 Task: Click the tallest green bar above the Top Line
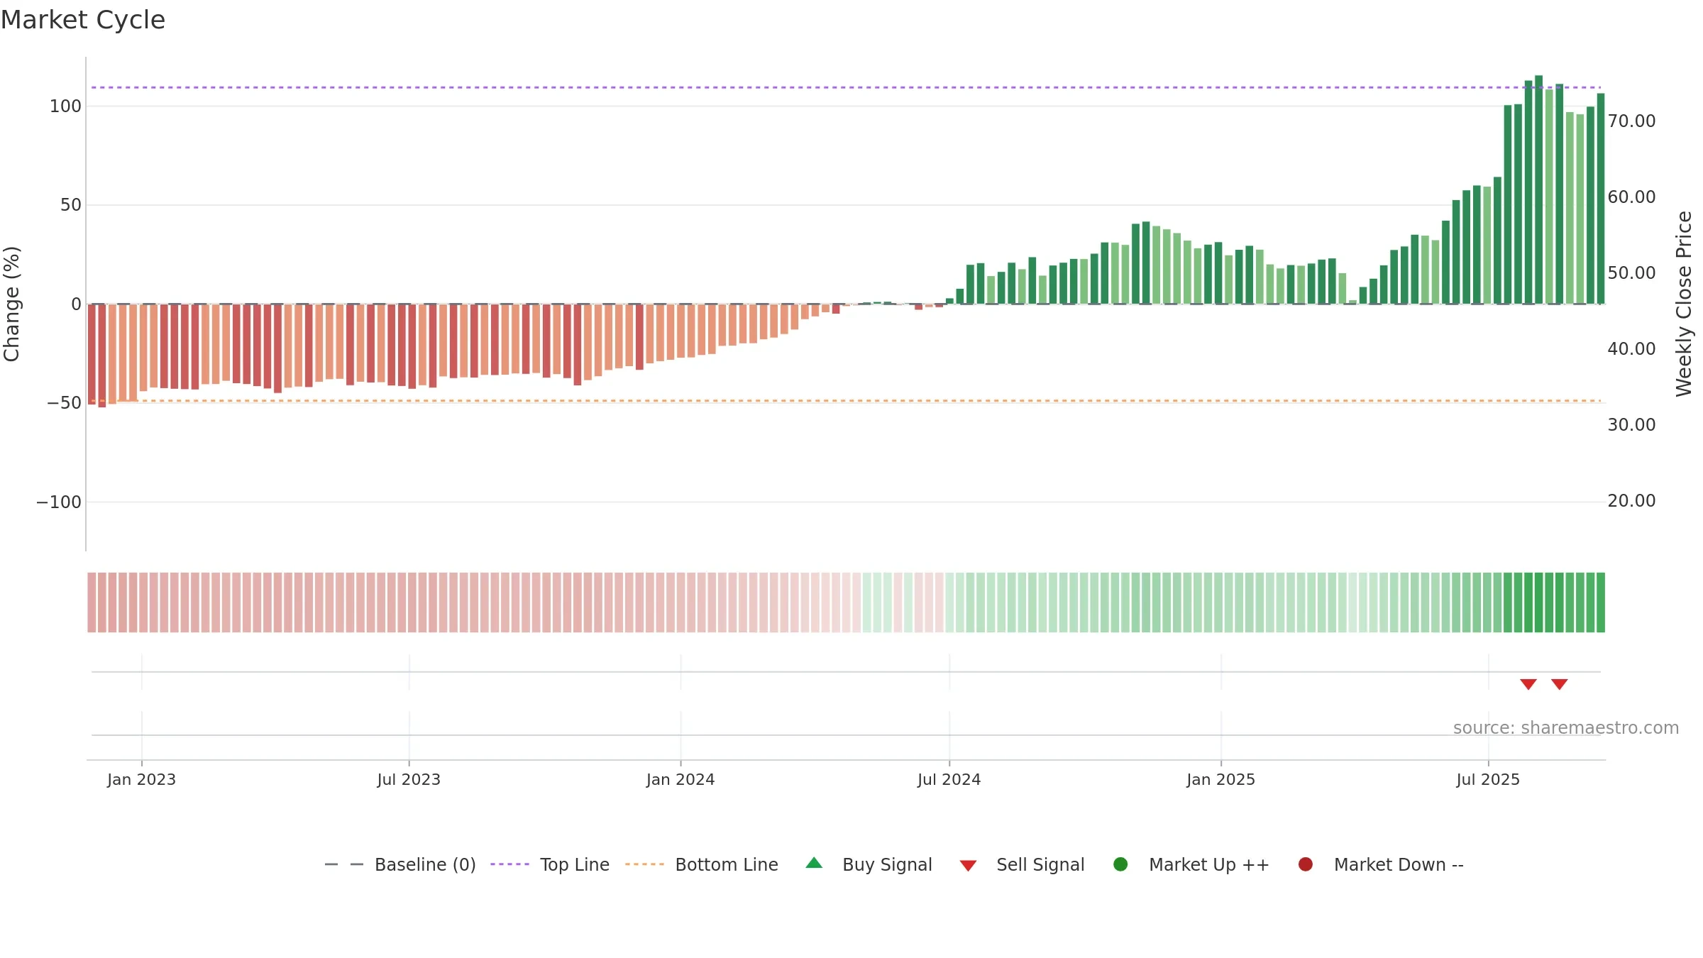[1538, 189]
